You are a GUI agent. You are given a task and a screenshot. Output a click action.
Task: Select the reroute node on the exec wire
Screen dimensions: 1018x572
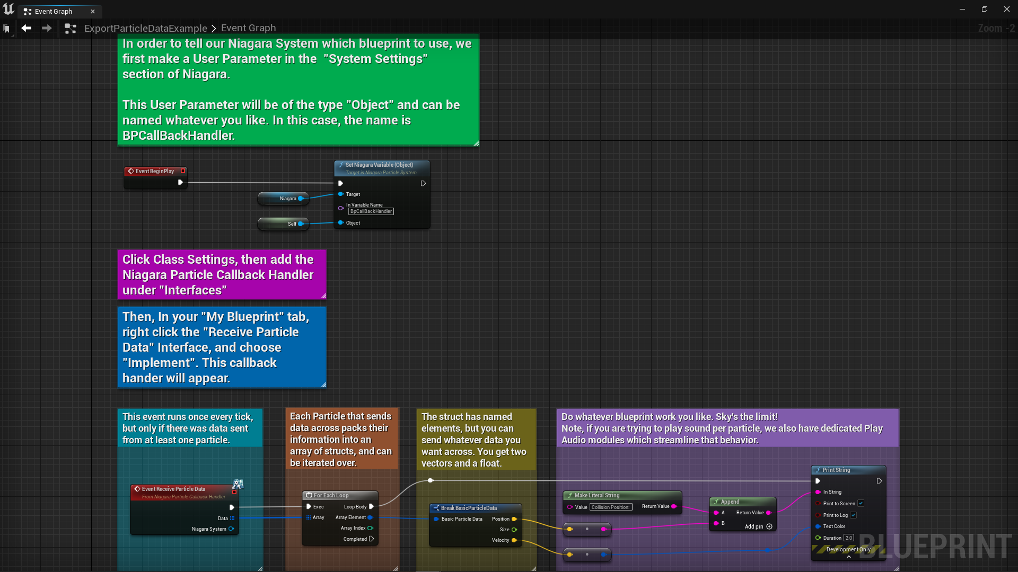coord(431,480)
